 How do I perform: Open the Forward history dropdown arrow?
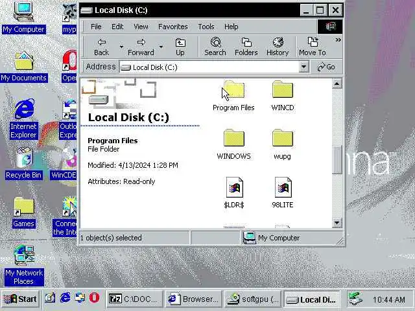(161, 47)
